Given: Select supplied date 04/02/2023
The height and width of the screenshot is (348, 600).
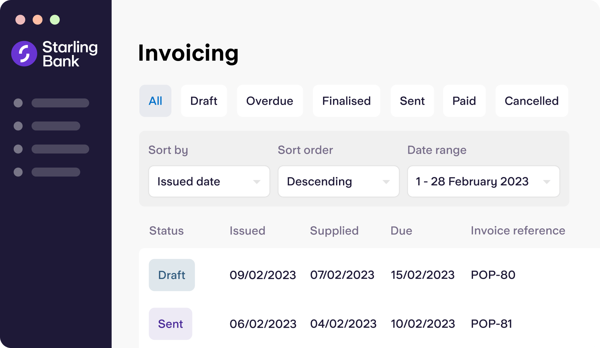Looking at the screenshot, I should pyautogui.click(x=343, y=324).
